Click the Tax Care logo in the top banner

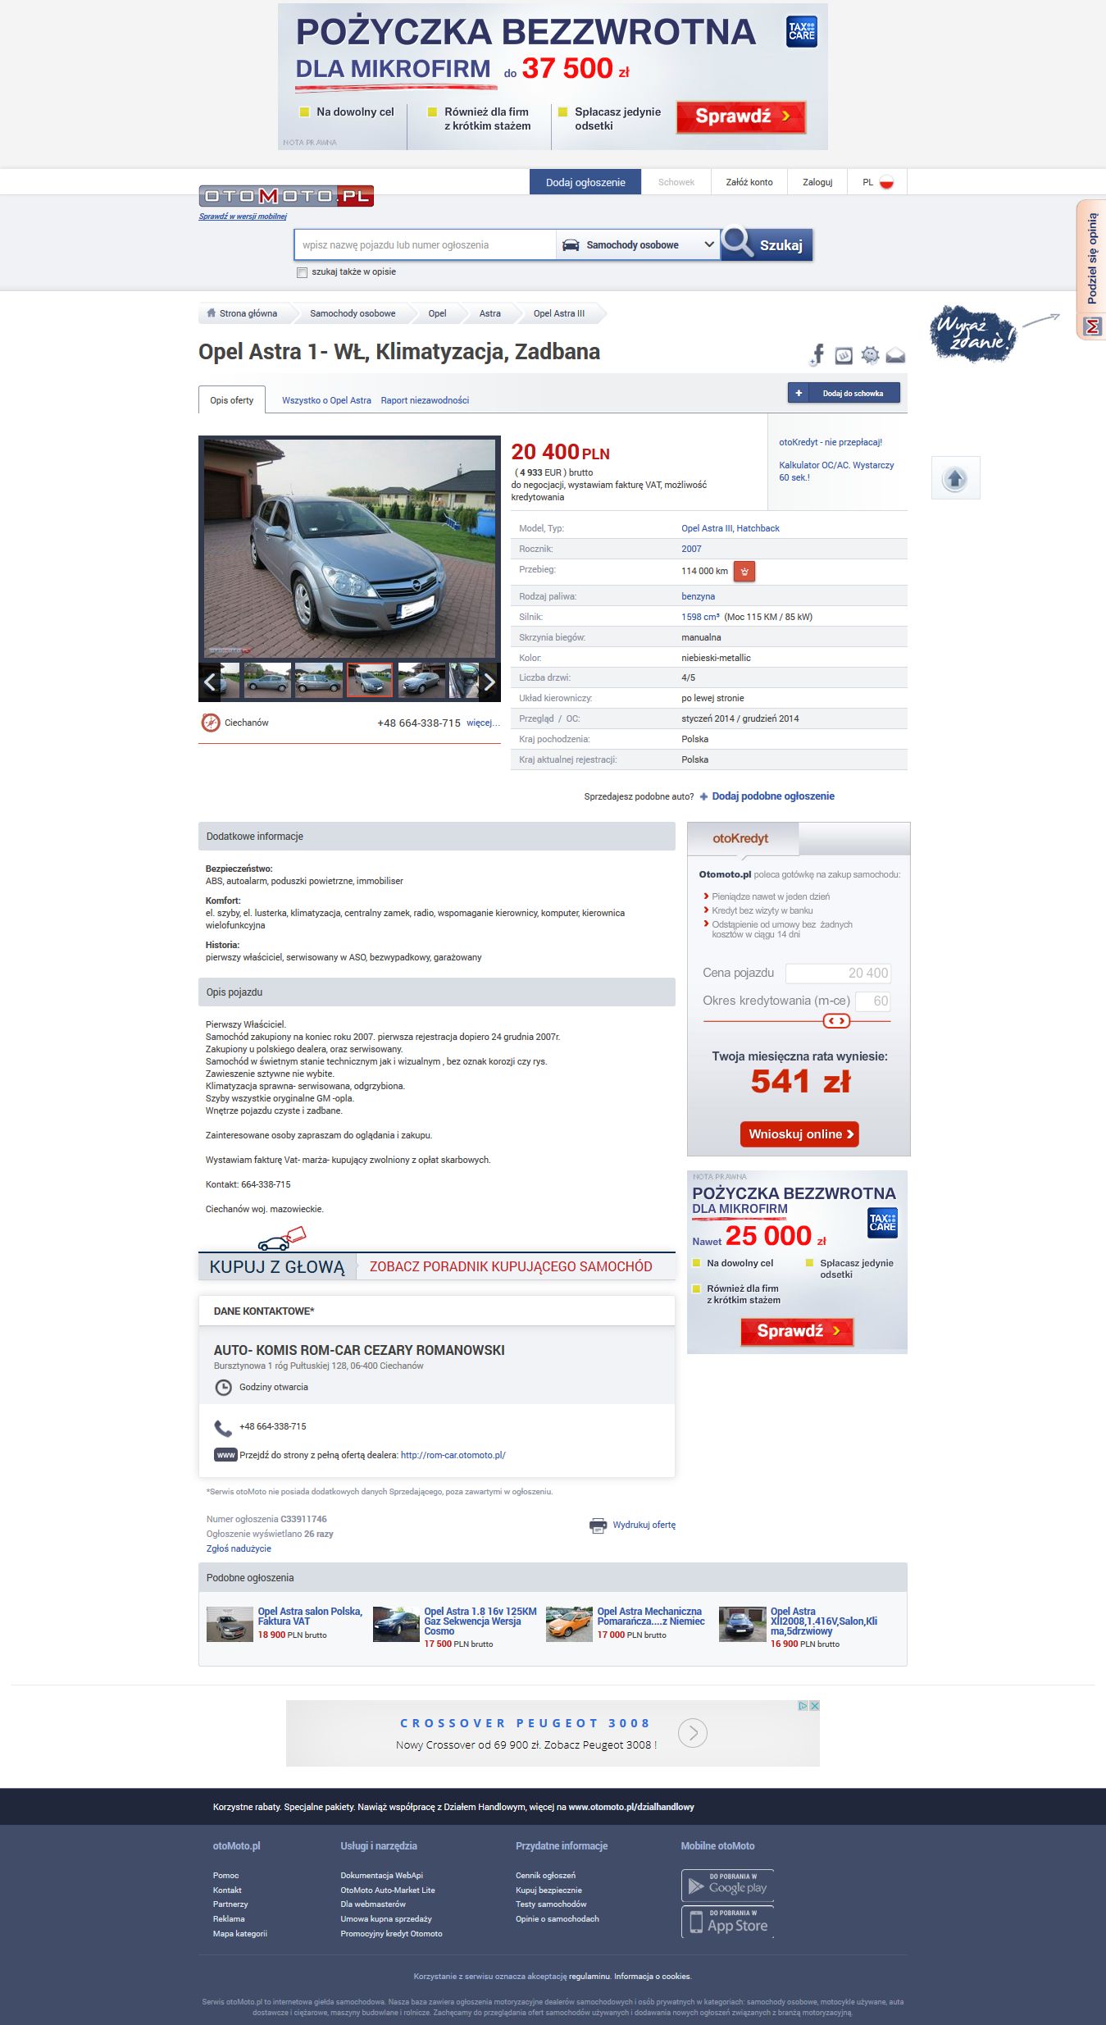click(802, 32)
